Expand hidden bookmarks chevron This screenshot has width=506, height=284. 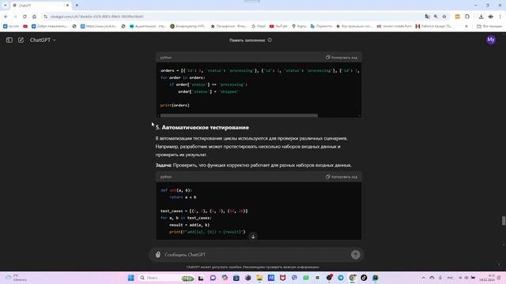point(466,26)
